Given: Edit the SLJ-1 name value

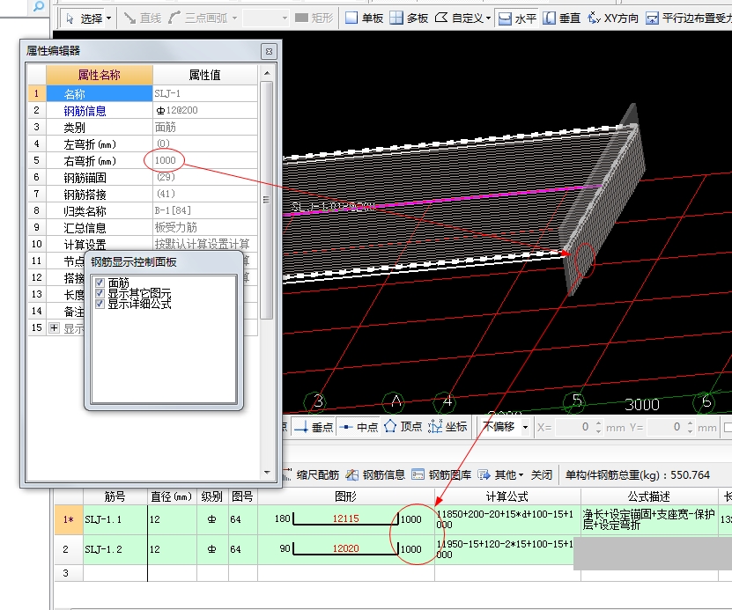Looking at the screenshot, I should (x=205, y=93).
